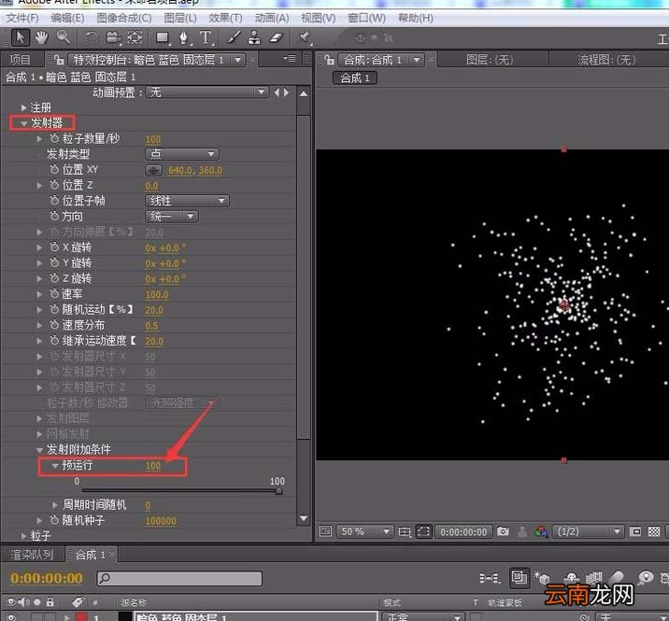Click the brainstorm lightbulb icon in timeline
The width and height of the screenshot is (669, 621).
[646, 577]
